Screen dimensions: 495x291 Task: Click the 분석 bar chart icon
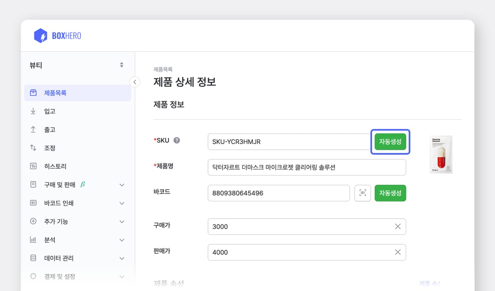click(33, 239)
